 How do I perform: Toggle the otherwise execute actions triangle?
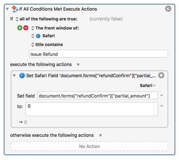(100, 135)
